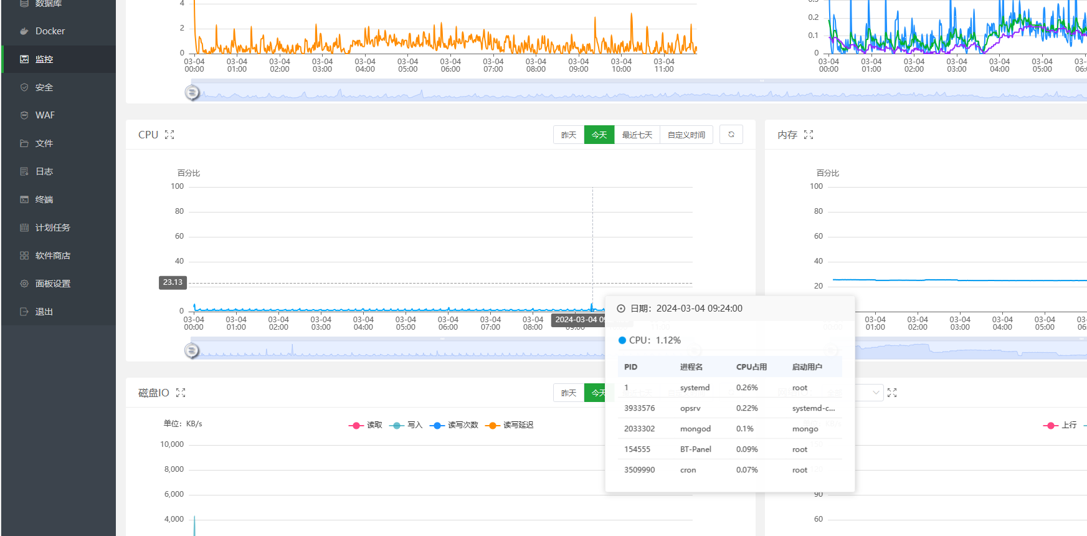
Task: Toggle the 读取 legend series
Action: click(x=366, y=425)
